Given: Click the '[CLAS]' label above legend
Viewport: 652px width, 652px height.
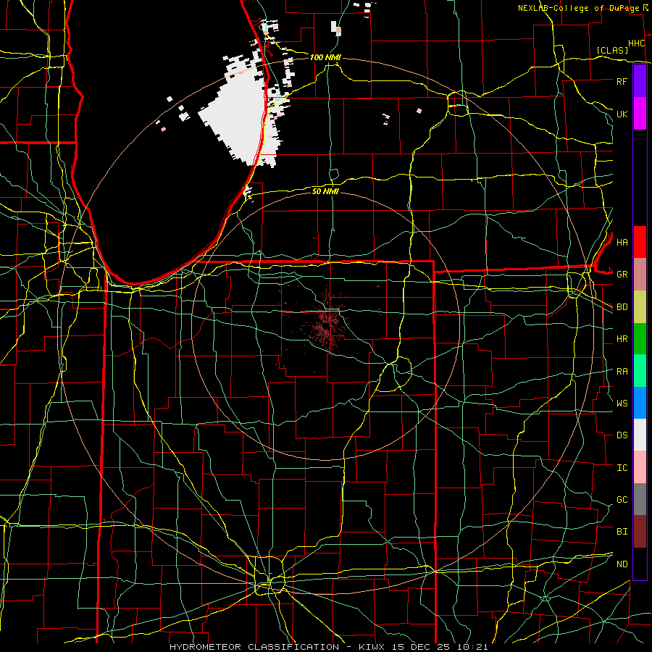Looking at the screenshot, I should point(612,50).
